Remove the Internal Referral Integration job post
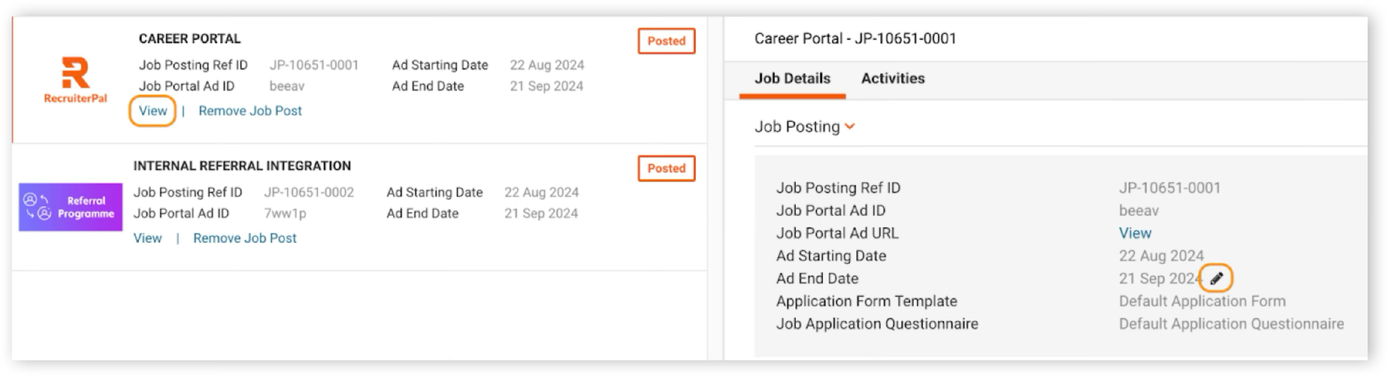This screenshot has width=1388, height=376. pos(245,238)
